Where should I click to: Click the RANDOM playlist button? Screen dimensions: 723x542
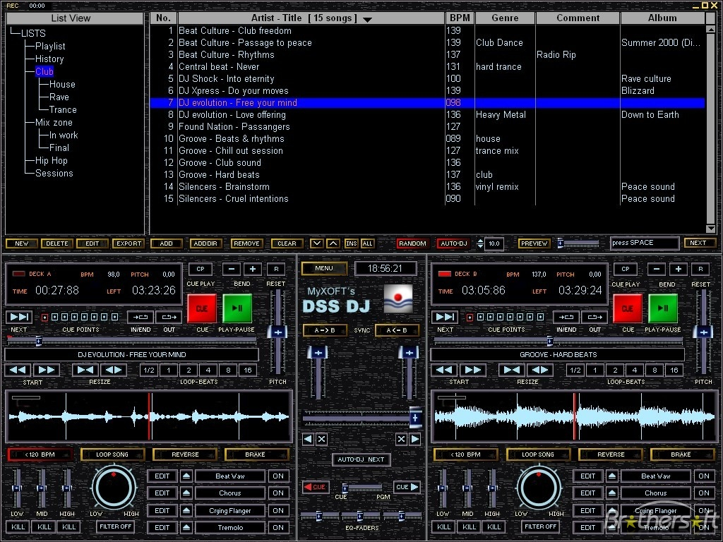tap(412, 243)
